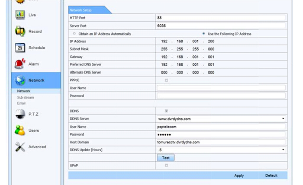Image resolution: width=303 pixels, height=185 pixels.
Task: Click the Host Domain field
Action: (x=221, y=142)
